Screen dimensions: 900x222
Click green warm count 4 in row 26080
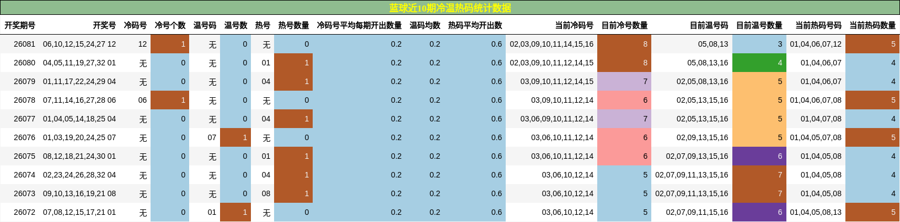pos(759,63)
